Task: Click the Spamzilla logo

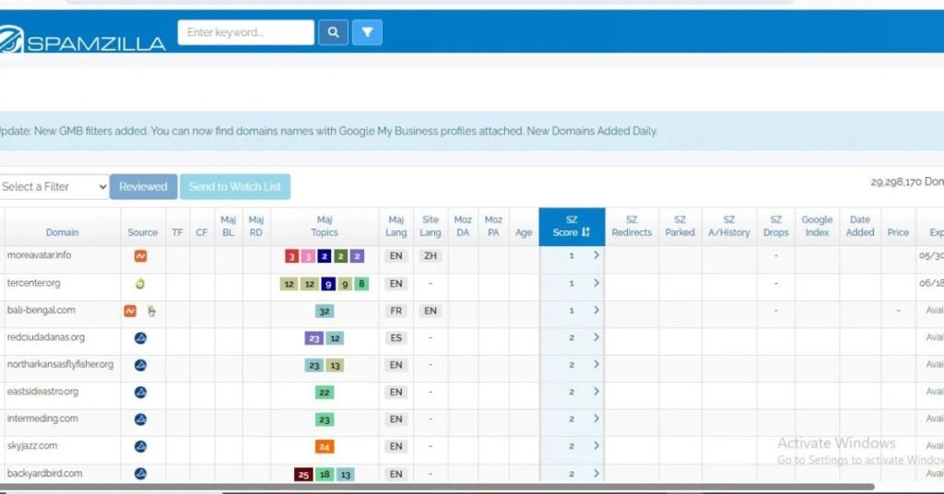Action: (82, 40)
